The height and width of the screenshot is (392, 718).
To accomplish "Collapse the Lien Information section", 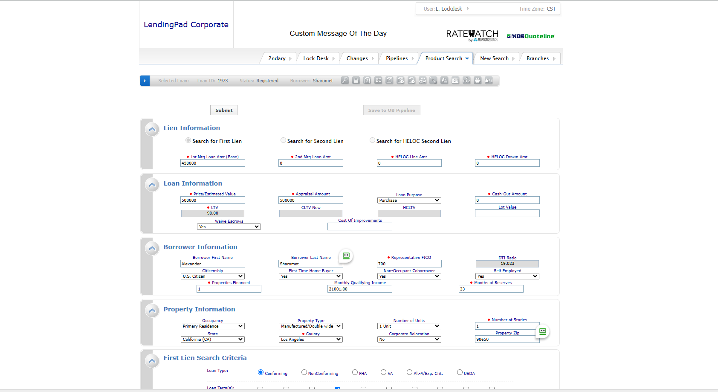I will 152,129.
